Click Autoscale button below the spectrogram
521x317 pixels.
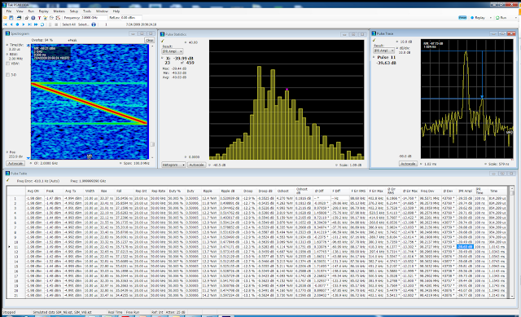[x=15, y=163]
